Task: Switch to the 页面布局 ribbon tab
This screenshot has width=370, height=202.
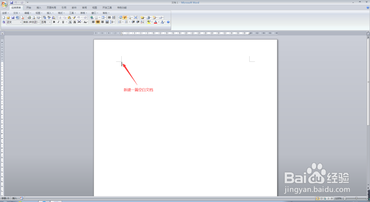Action: click(x=51, y=7)
